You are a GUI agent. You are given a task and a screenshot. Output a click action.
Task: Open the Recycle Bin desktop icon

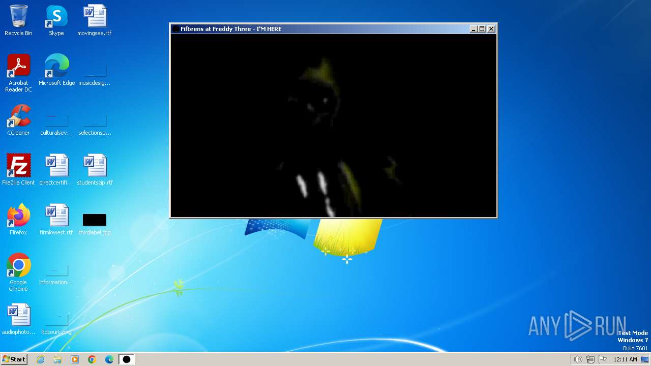tap(18, 20)
